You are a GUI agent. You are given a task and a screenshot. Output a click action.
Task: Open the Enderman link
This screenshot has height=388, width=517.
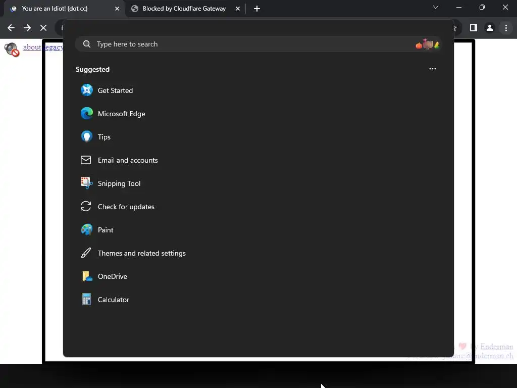tap(497, 347)
